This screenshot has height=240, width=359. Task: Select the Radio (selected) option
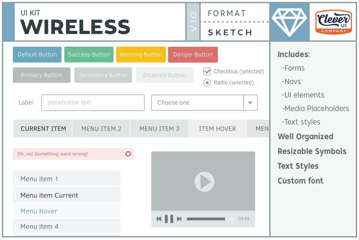pos(207,83)
